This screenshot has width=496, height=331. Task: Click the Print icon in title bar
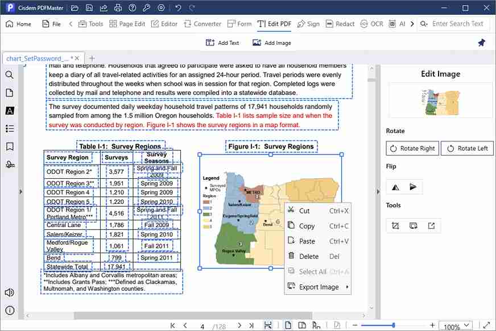tap(118, 8)
